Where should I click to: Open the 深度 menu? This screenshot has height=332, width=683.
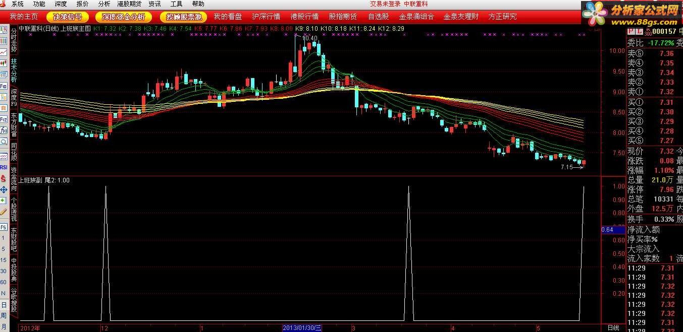click(61, 4)
